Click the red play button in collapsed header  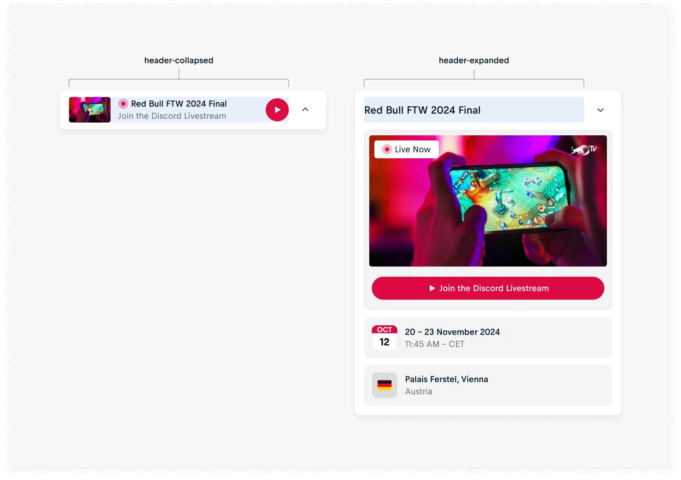tap(277, 110)
